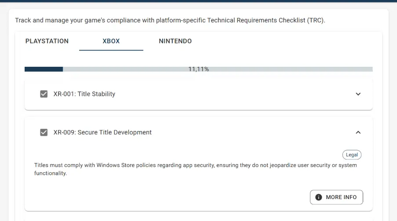Open the Nintendo tab
This screenshot has height=221, width=397.
click(x=175, y=41)
